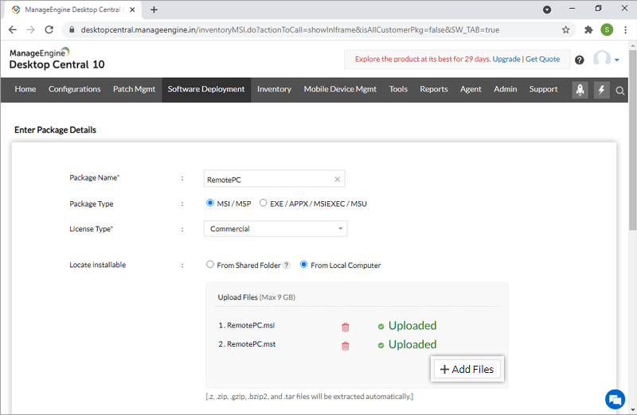Go to the Inventory tab
The width and height of the screenshot is (637, 415).
[x=274, y=89]
